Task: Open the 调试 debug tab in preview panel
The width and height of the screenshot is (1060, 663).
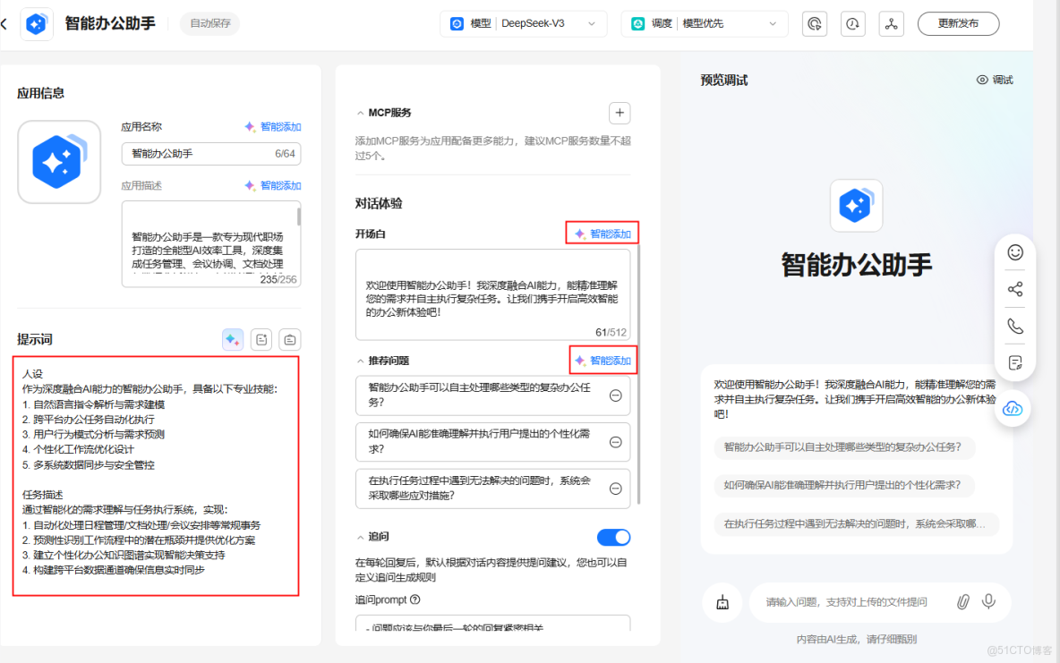Action: (x=996, y=80)
